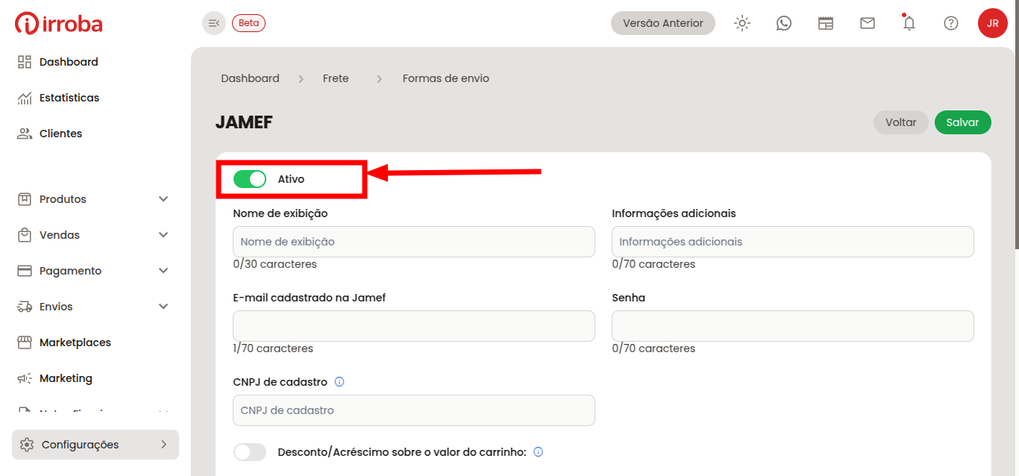Click the page vertical scrollbar
The height and width of the screenshot is (476, 1019).
point(1016,125)
